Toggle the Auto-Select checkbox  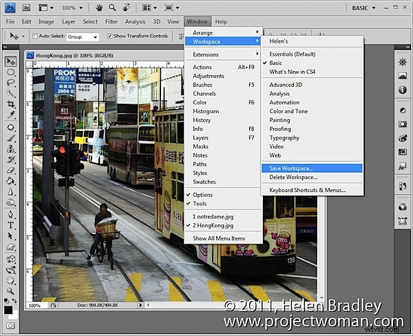pos(35,36)
